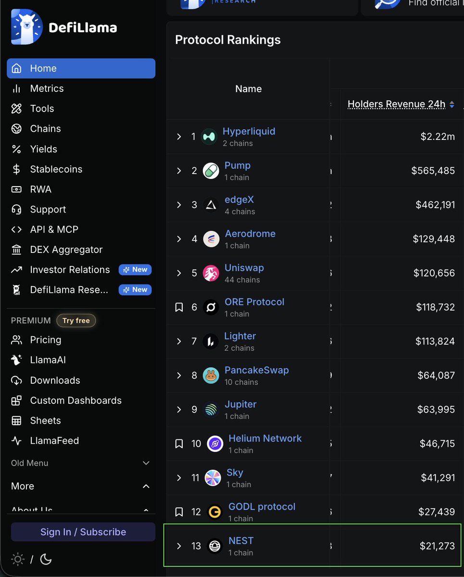Open the Helium Network link

(265, 439)
